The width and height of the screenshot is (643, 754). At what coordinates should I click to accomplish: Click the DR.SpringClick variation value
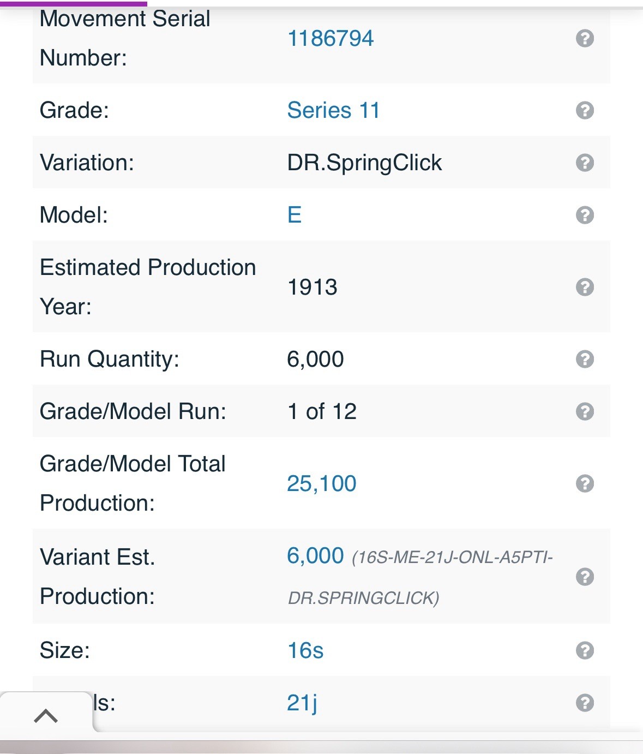pos(364,163)
